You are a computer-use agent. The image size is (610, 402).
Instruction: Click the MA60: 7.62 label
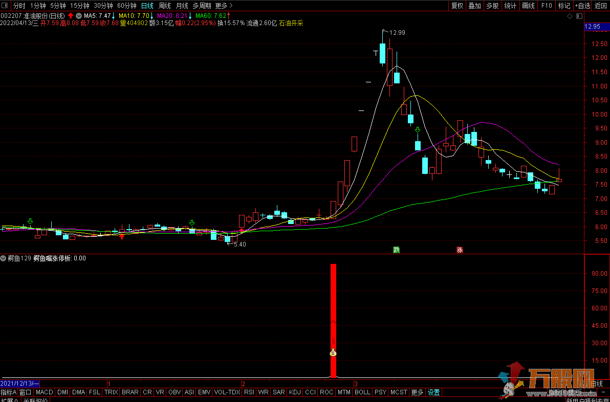pyautogui.click(x=210, y=16)
